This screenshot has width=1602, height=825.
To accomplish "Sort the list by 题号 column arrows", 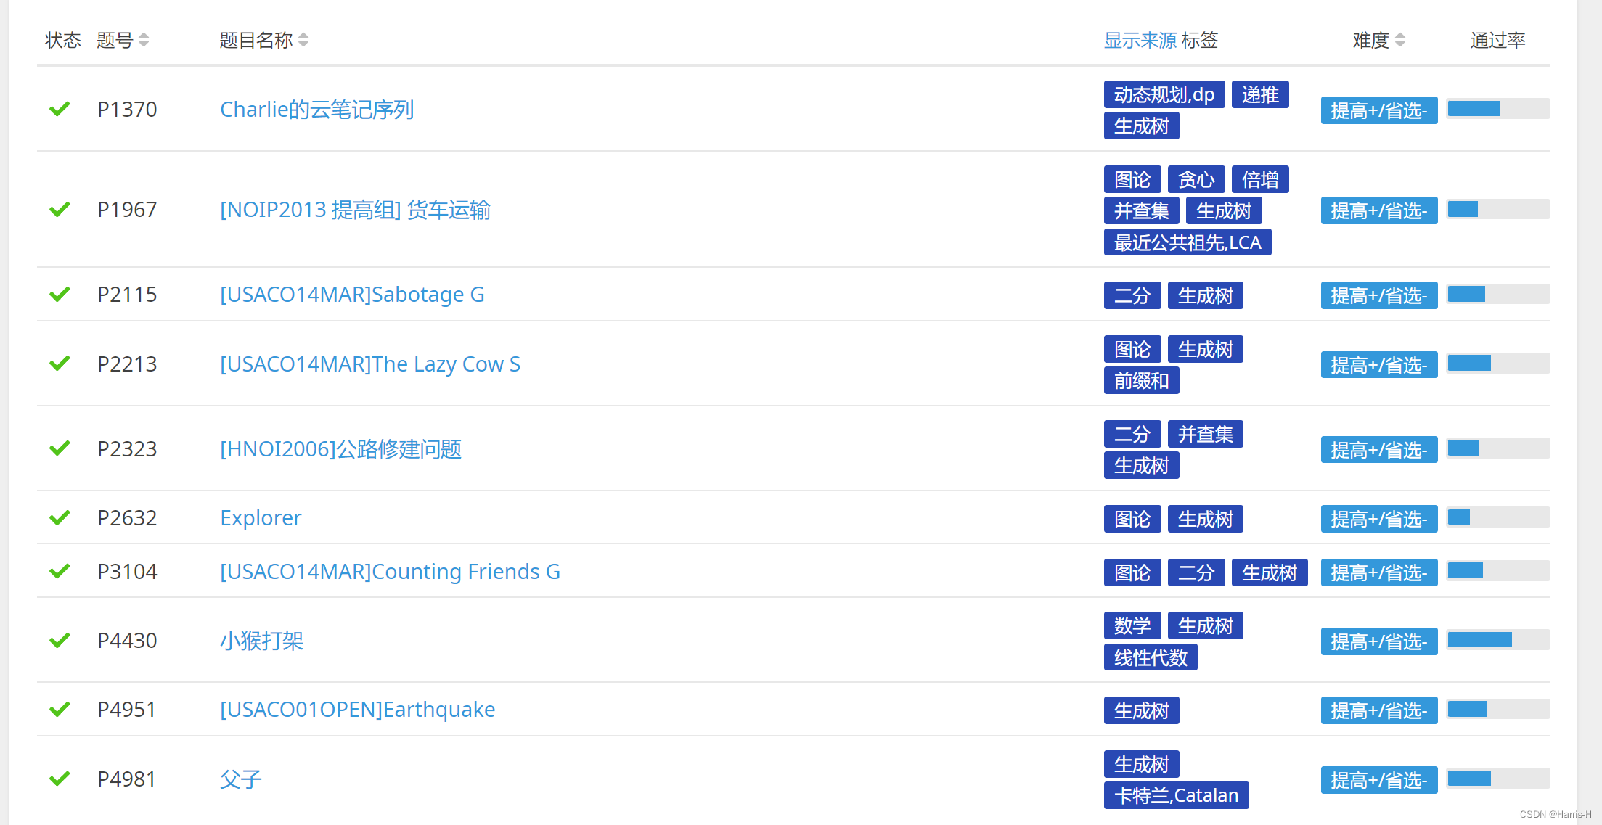I will point(144,40).
